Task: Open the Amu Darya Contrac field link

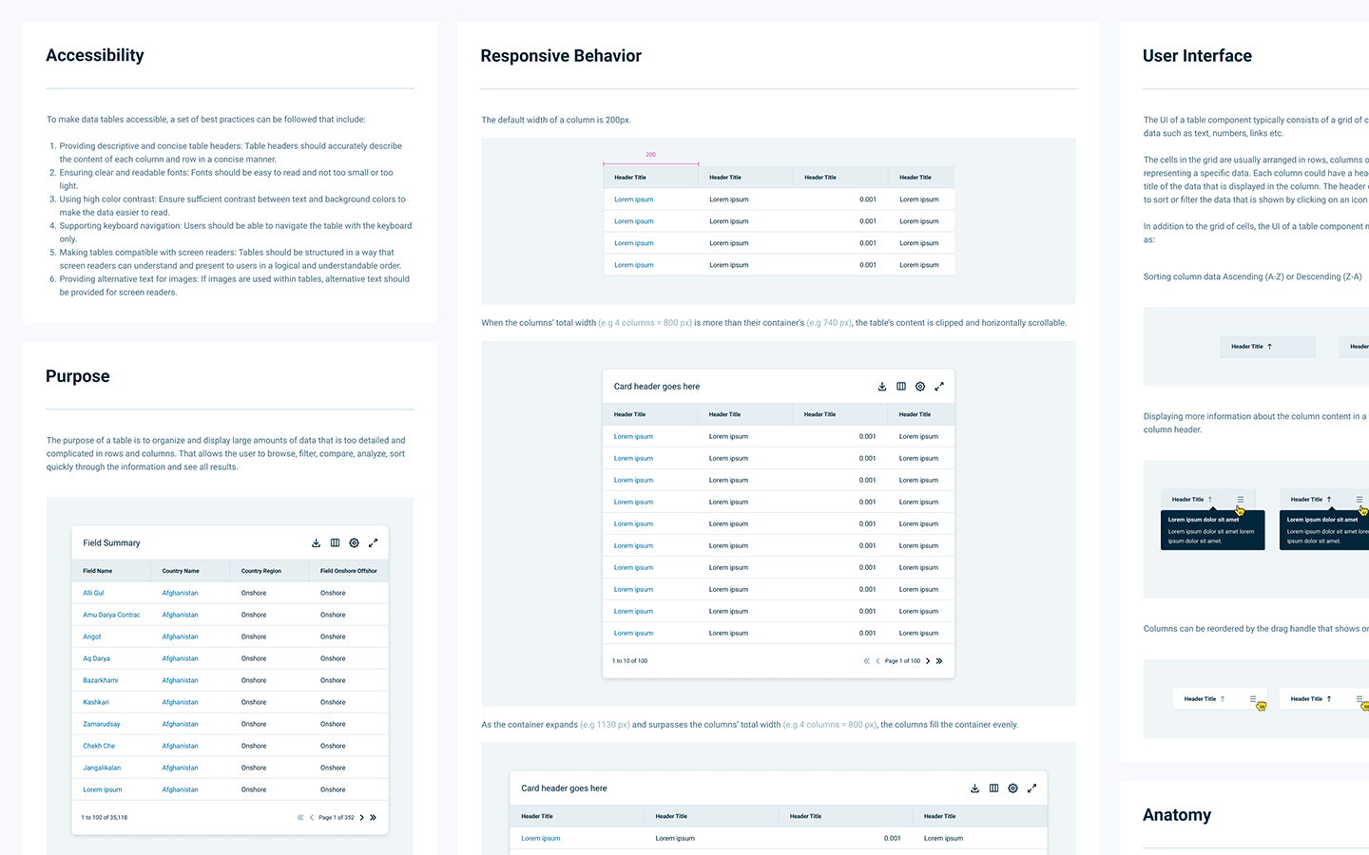Action: [x=111, y=615]
